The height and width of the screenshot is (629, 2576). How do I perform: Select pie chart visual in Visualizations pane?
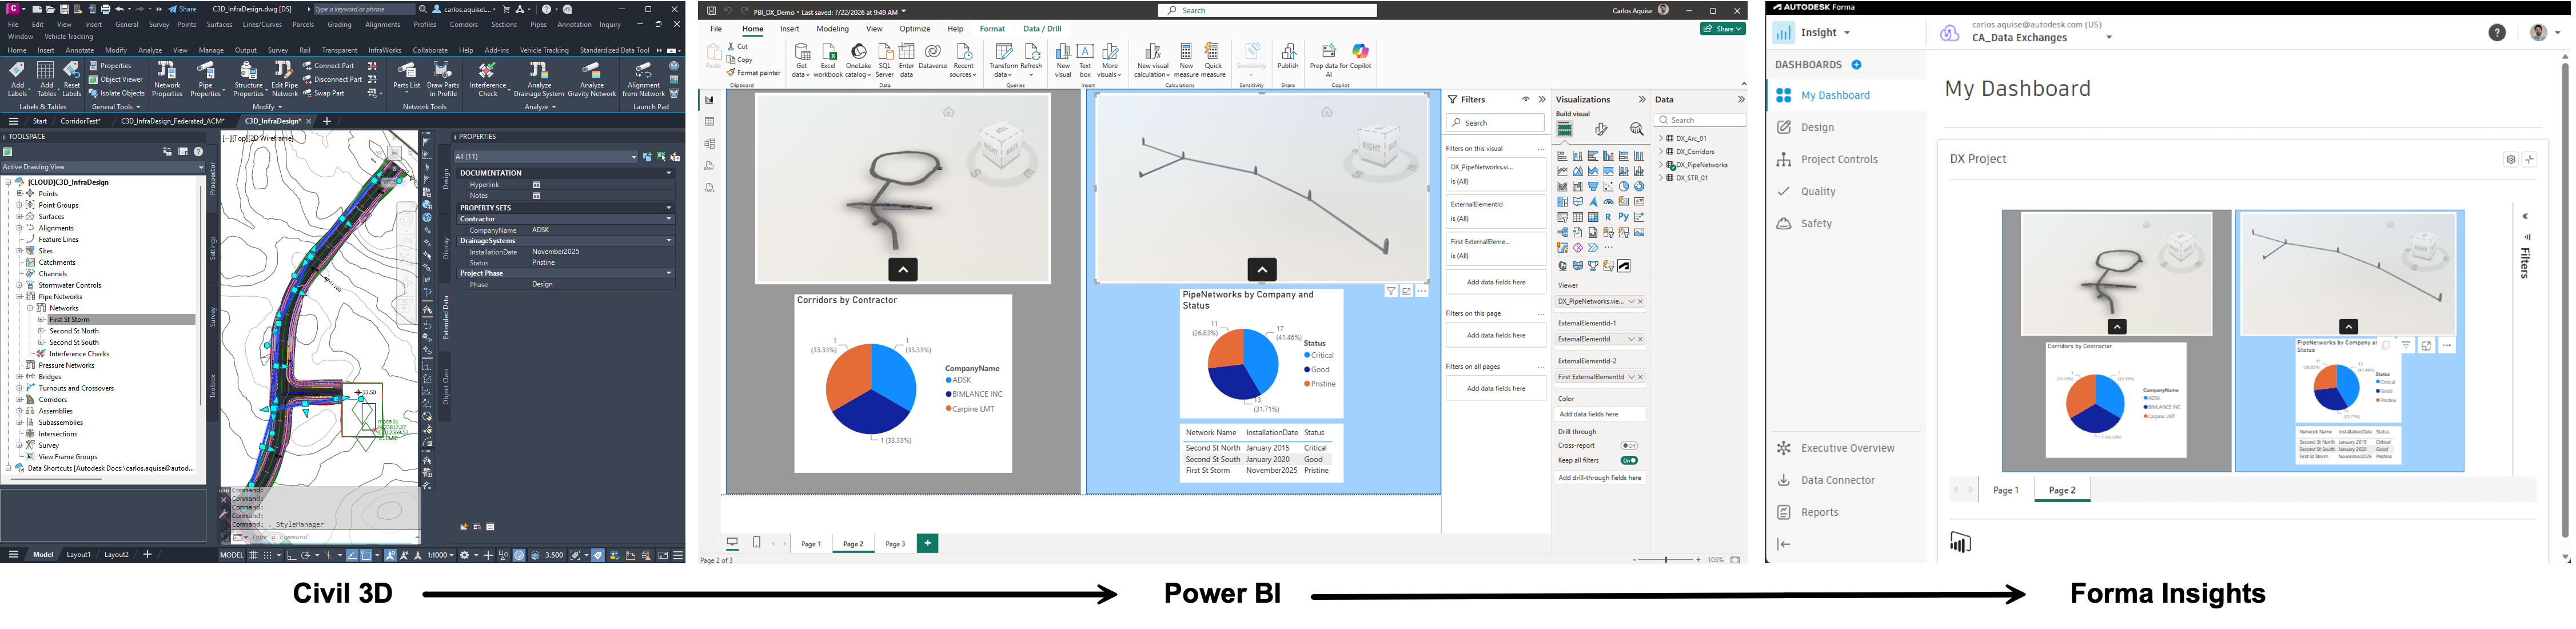click(1624, 186)
